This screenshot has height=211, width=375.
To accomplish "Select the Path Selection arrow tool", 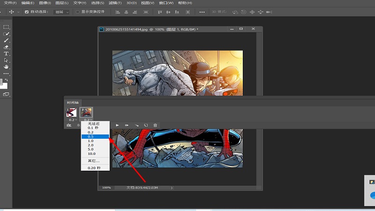I will pyautogui.click(x=6, y=60).
